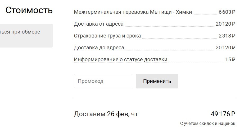
Task: Click the Стоимость heading
Action: (x=29, y=10)
